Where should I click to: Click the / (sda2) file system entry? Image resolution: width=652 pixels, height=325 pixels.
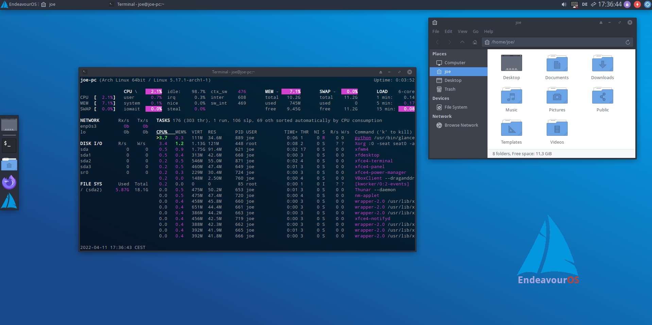coord(91,190)
